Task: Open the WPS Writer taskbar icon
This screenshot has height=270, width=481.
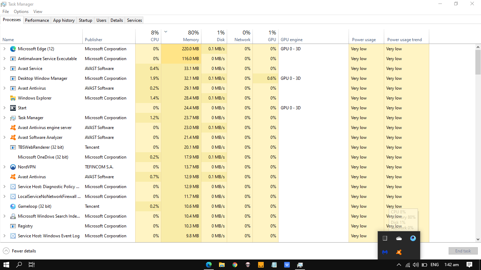Action: [x=287, y=265]
